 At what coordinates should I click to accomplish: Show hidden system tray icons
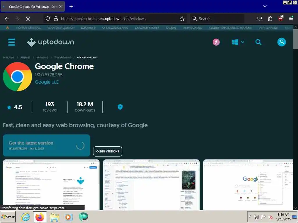(250, 217)
